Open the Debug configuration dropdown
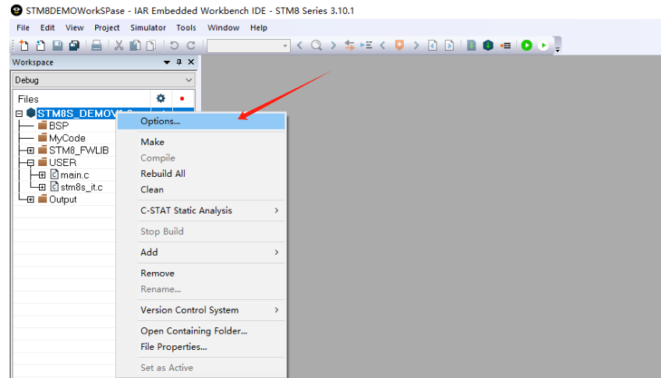Image resolution: width=661 pixels, height=378 pixels. [104, 80]
